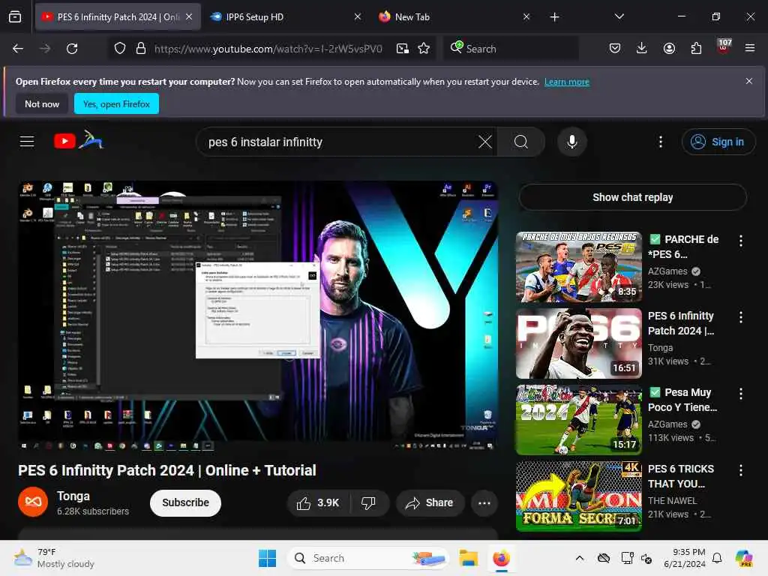The height and width of the screenshot is (576, 768).
Task: Open options menu for Pesa Muy Poco video
Action: (740, 393)
